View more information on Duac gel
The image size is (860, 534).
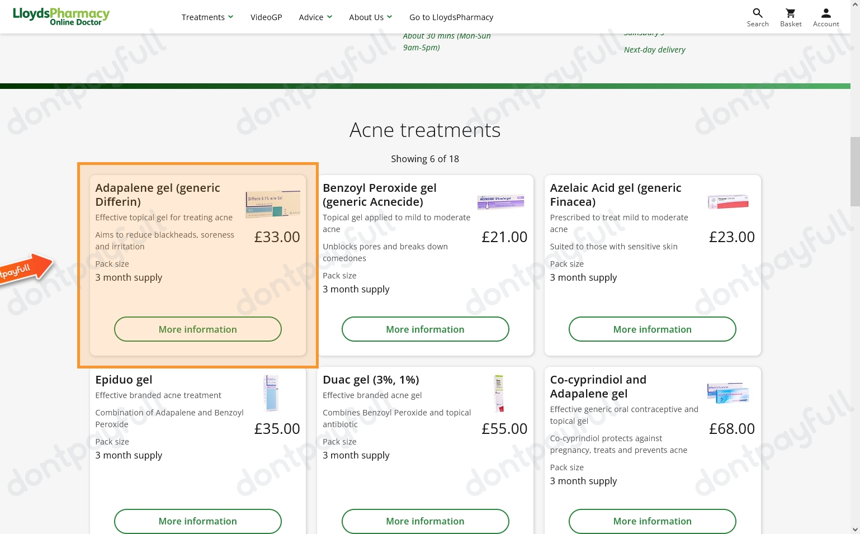click(x=426, y=521)
